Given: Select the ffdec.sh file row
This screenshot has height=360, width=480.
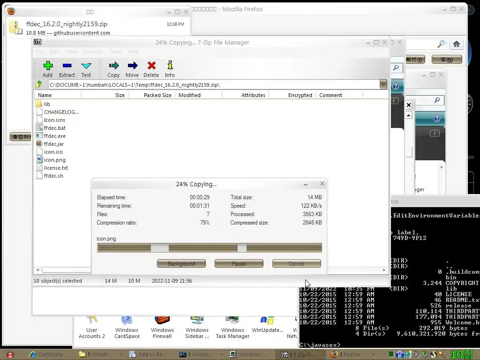Looking at the screenshot, I should point(50,176).
